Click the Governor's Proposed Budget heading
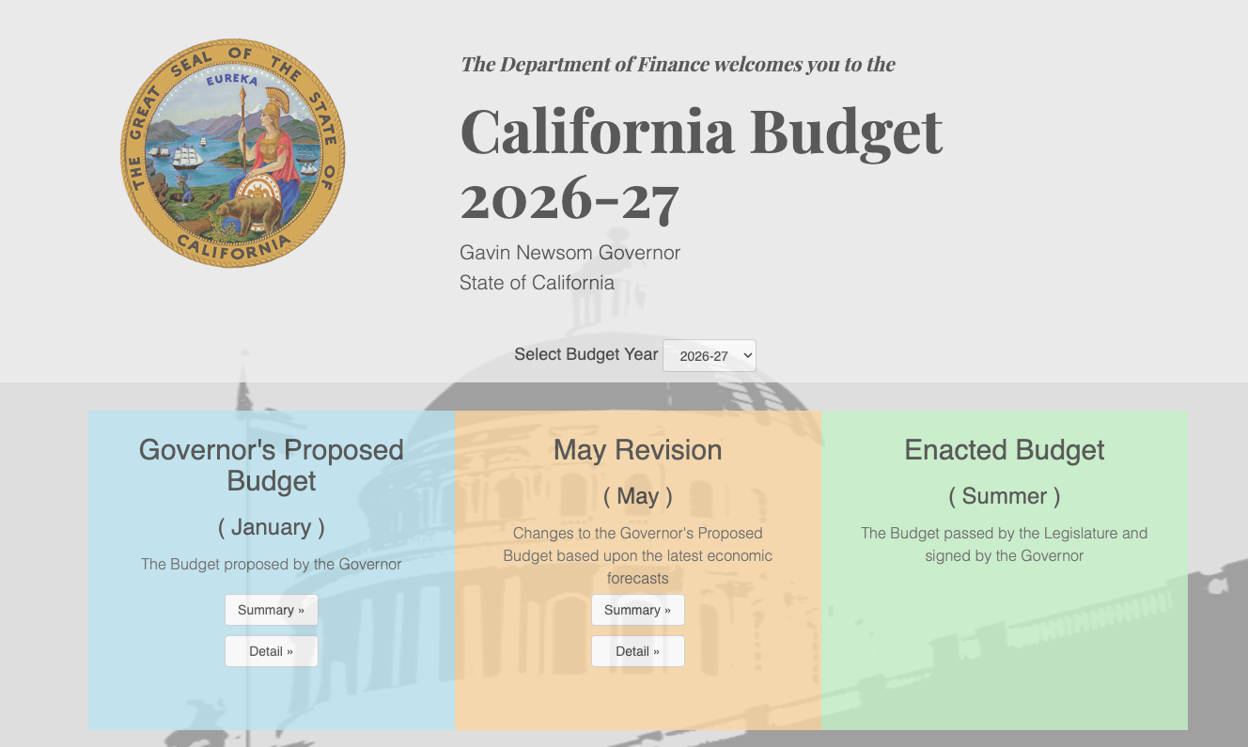 click(272, 465)
